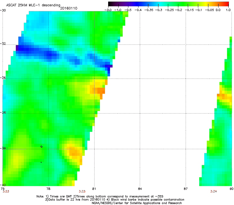Select the "-0.25" color scale label

click(x=169, y=10)
